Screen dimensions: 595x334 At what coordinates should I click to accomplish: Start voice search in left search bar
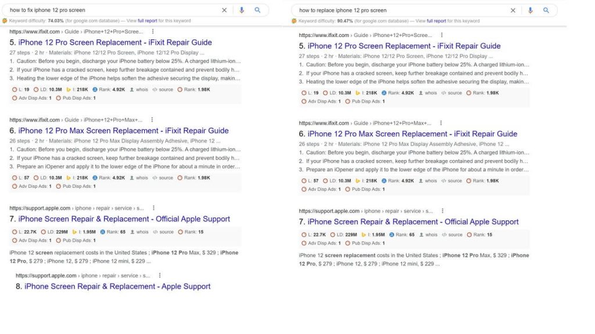coord(242,10)
